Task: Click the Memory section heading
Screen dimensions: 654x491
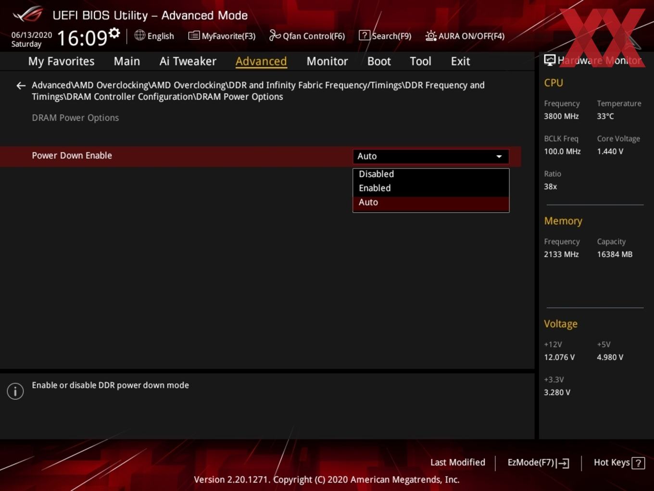Action: pos(563,221)
